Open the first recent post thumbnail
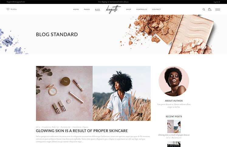The height and width of the screenshot is (147, 227). [x=174, y=126]
